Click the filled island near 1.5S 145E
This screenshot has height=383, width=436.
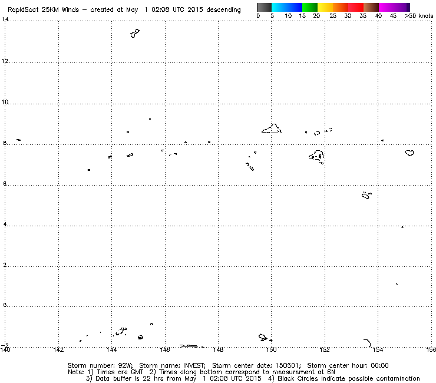point(140,338)
